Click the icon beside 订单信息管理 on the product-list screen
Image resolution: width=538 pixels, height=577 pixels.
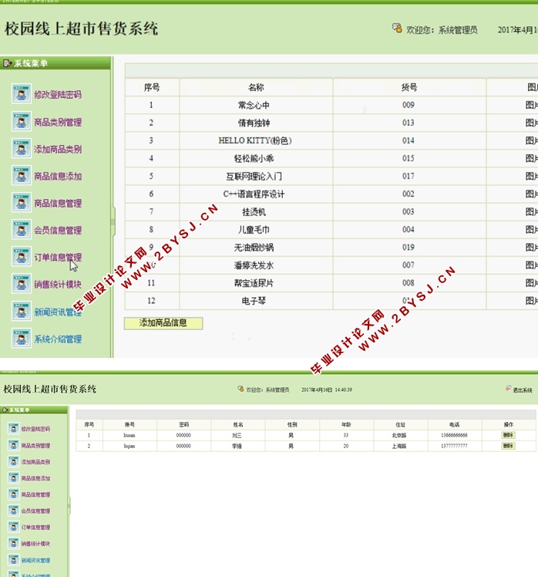pos(22,256)
